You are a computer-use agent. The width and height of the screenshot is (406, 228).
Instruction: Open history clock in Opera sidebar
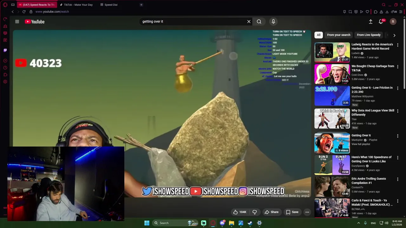click(5, 68)
